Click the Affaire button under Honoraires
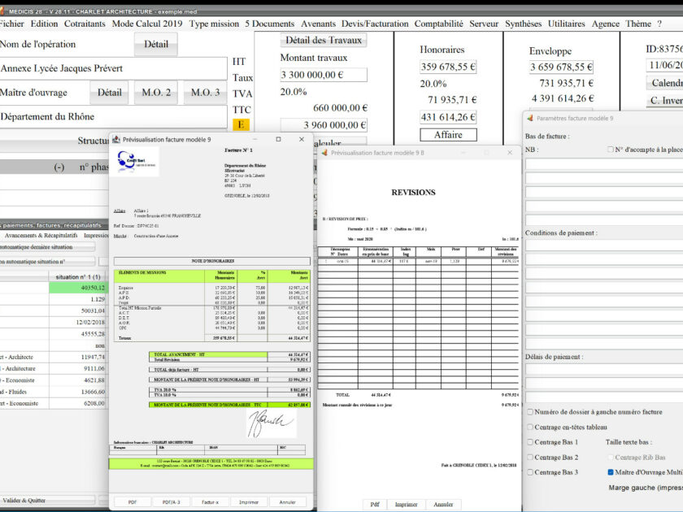683x512 pixels. coord(448,135)
